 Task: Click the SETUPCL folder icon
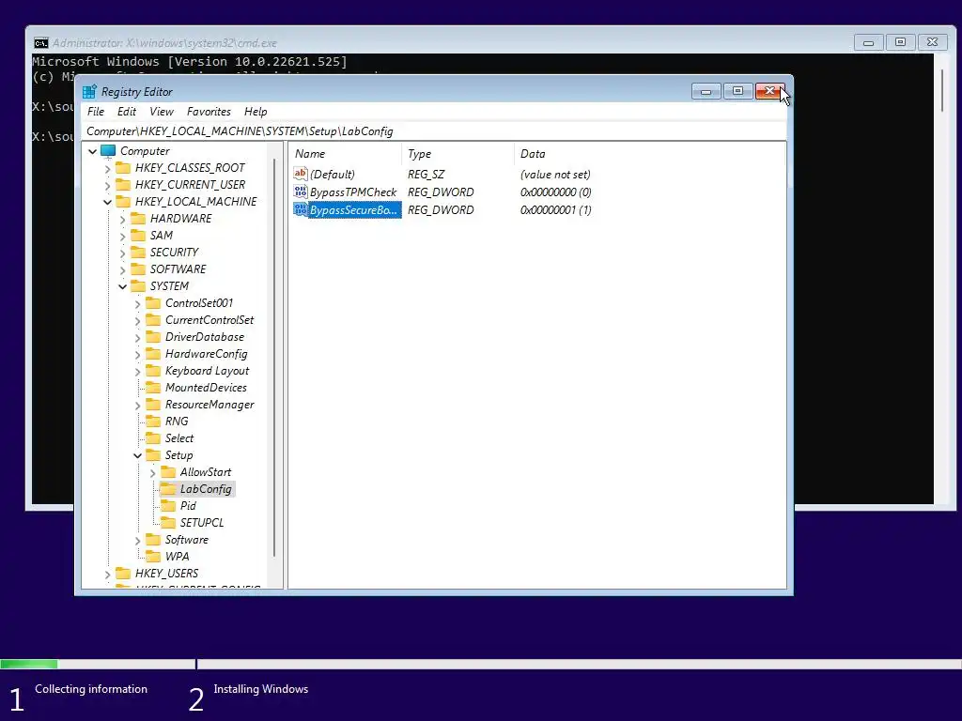tap(168, 522)
